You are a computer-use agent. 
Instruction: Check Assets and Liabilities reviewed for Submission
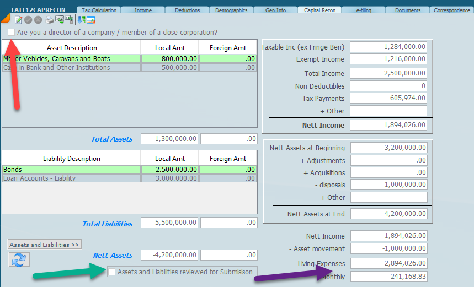[x=113, y=272]
